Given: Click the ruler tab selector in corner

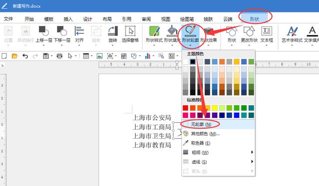Looking at the screenshot, I should (2, 65).
